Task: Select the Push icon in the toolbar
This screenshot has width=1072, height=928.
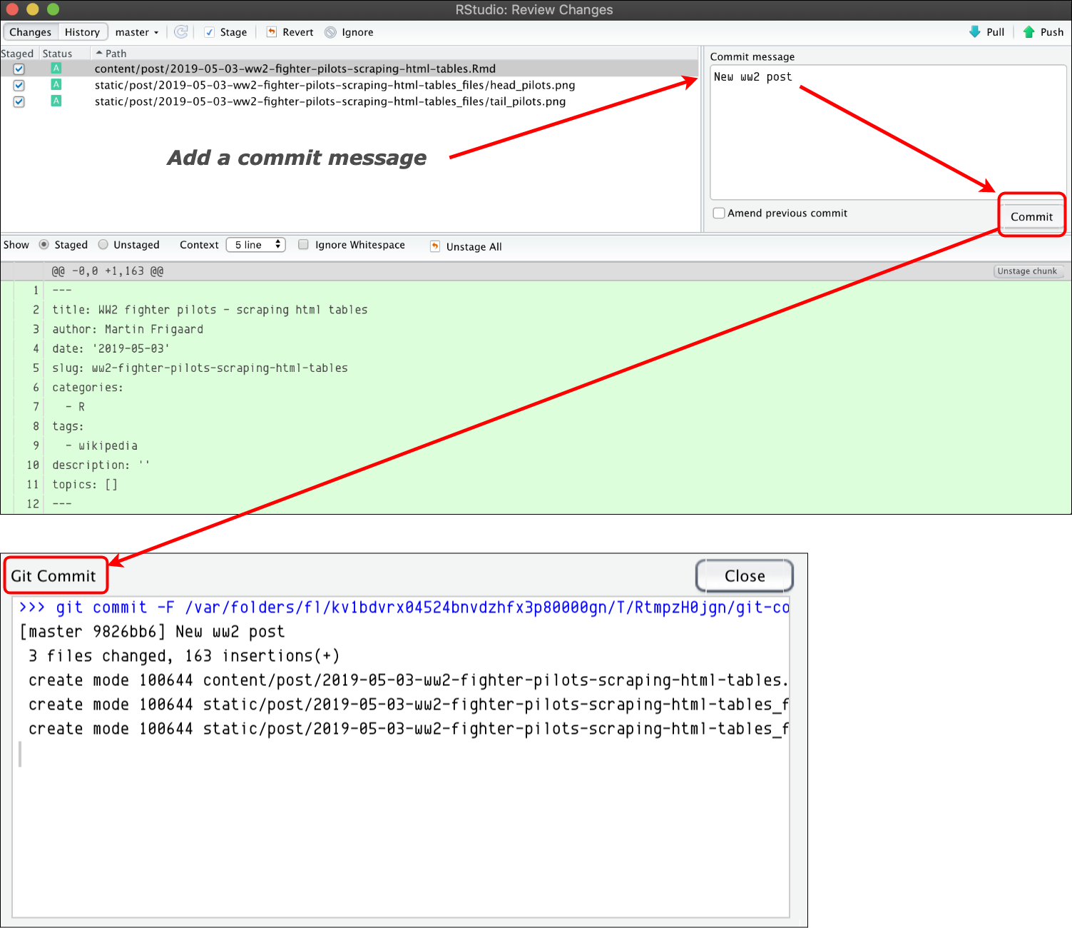Action: (1029, 31)
